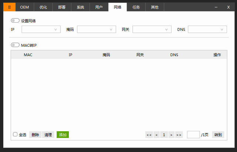Open the 任务 tab
The image size is (237, 152).
(x=136, y=7)
